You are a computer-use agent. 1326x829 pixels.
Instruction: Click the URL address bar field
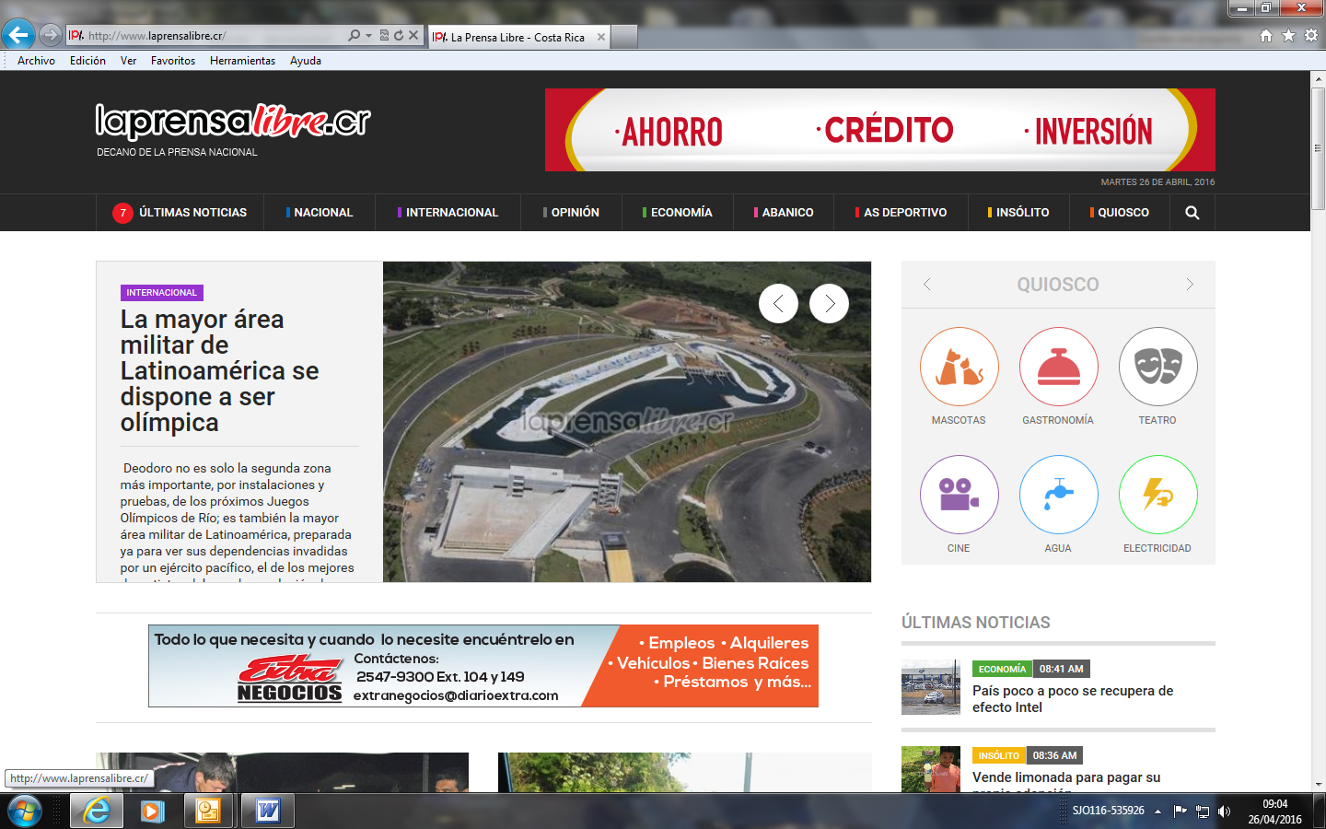pyautogui.click(x=212, y=36)
